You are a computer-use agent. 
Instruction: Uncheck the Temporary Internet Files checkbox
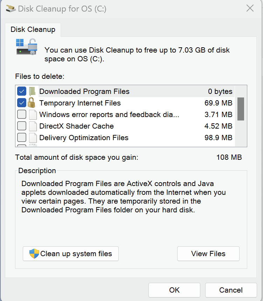[22, 103]
